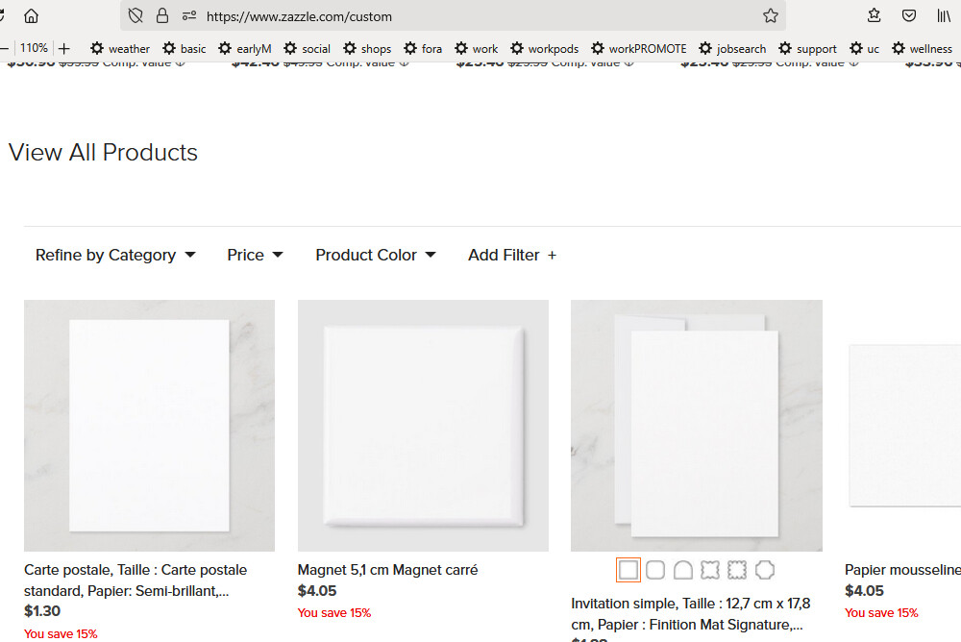
Task: Open the padlock site security info
Action: (162, 16)
